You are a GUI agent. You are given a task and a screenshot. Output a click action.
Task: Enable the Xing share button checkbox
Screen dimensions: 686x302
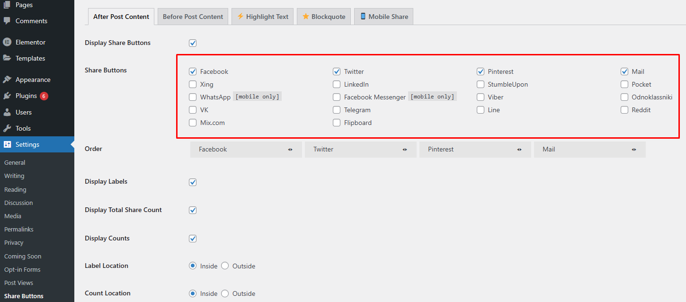[x=193, y=84]
